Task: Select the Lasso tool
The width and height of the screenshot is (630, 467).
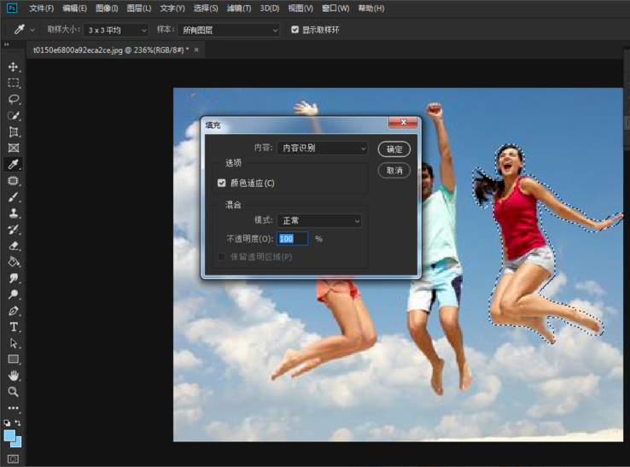Action: coord(14,99)
